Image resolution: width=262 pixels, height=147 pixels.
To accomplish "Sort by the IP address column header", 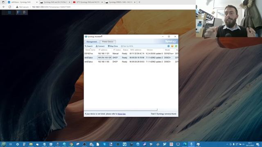I will point(103,50).
